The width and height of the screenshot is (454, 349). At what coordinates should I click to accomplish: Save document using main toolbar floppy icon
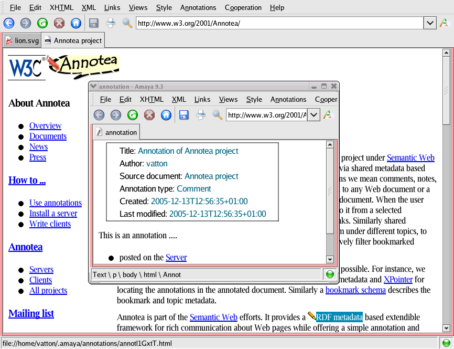94,23
